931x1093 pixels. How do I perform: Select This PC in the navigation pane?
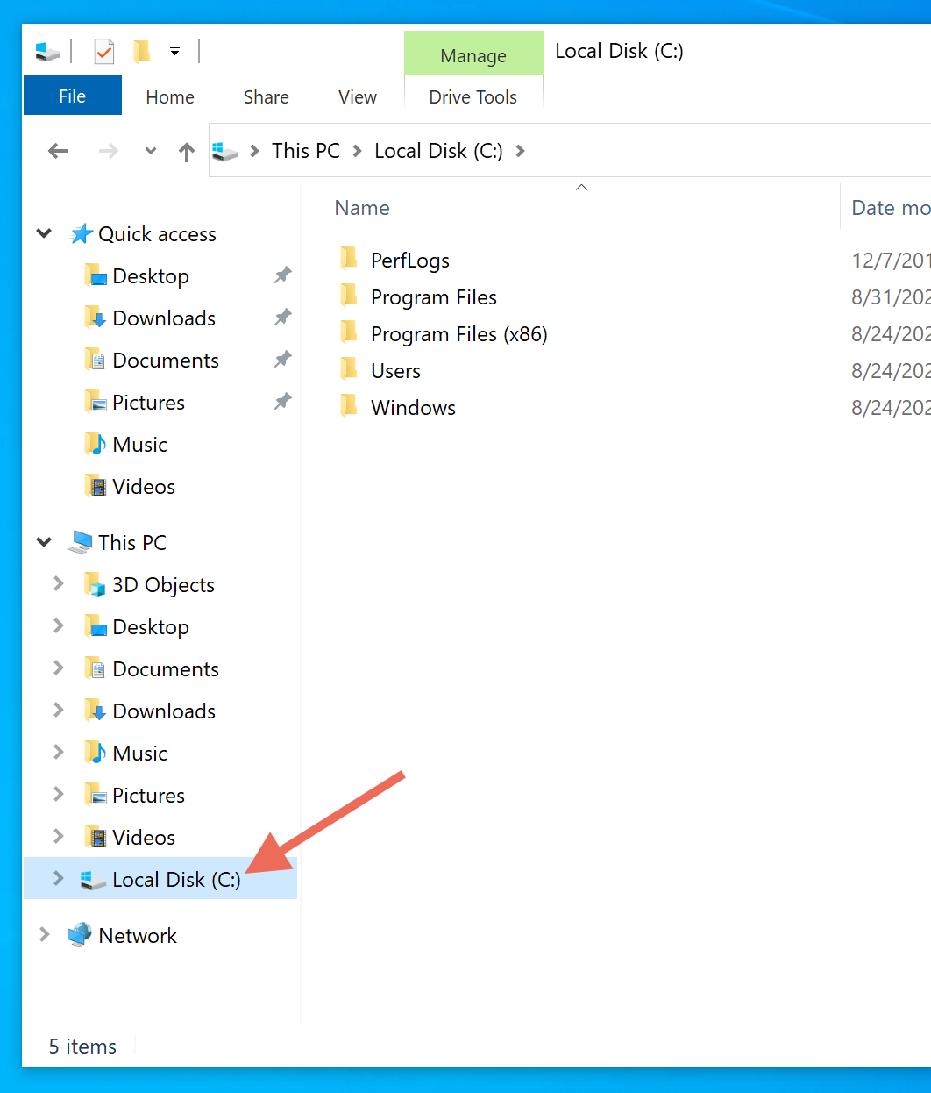click(132, 543)
